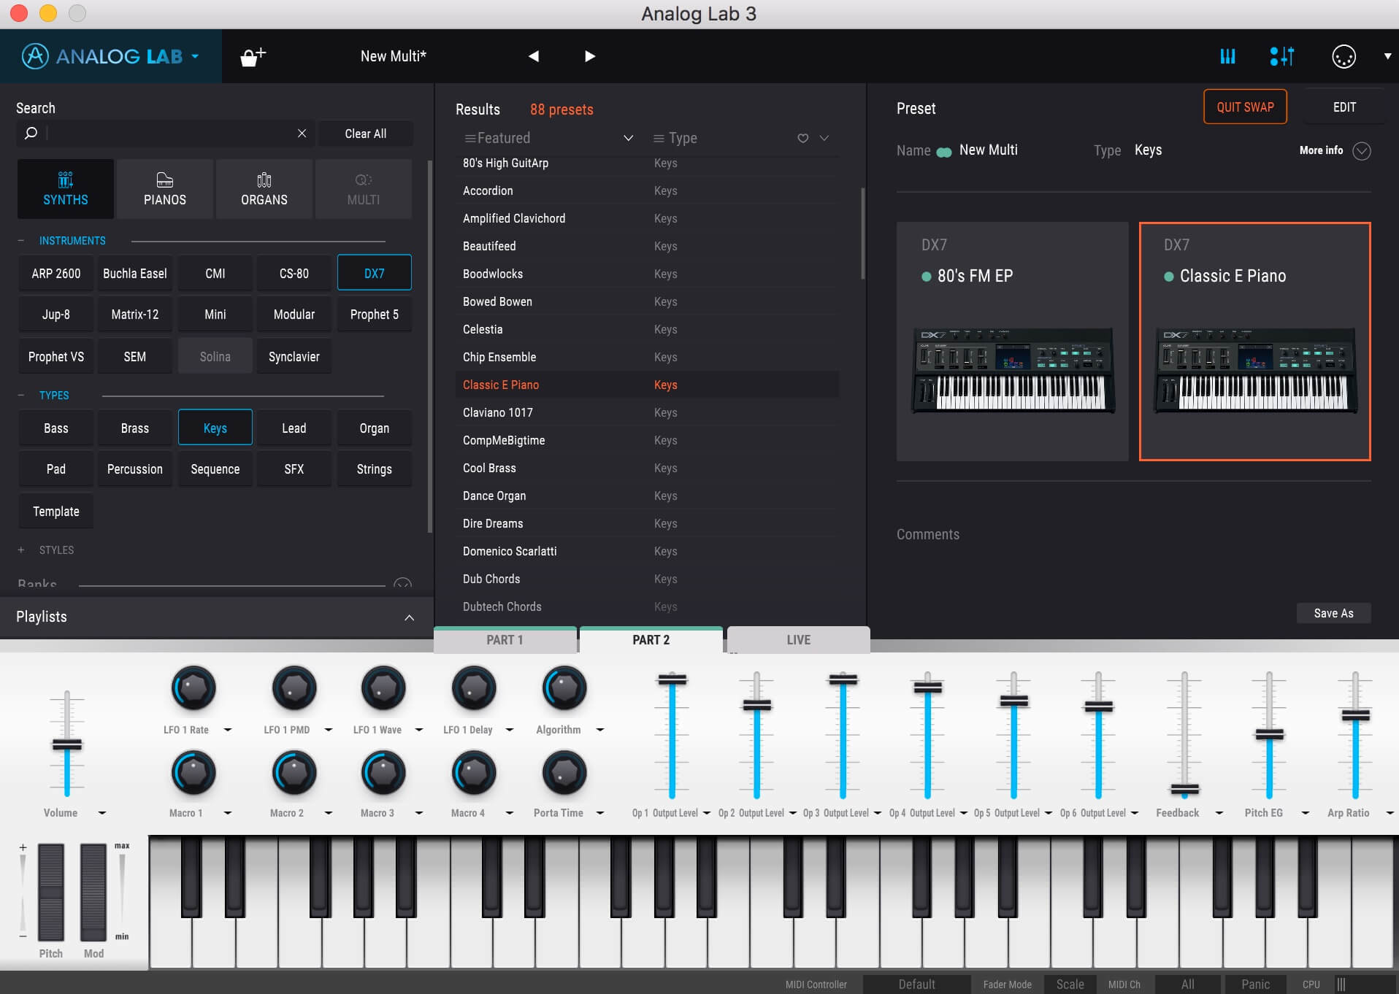Click the Porta Time knob
Viewport: 1399px width, 994px height.
564,772
